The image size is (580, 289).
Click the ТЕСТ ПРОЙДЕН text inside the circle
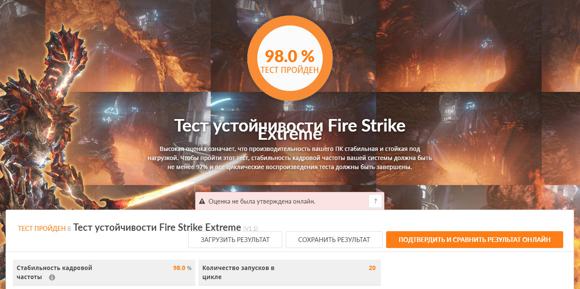click(290, 69)
